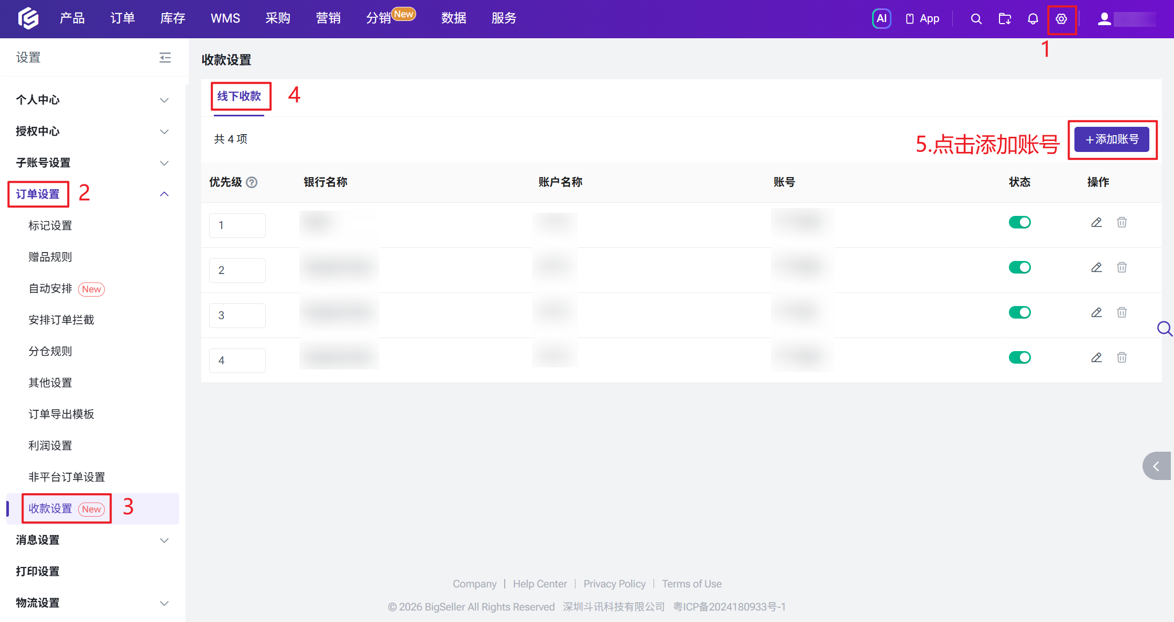The height and width of the screenshot is (622, 1174).
Task: Open 赠品规则 in sidebar
Action: (x=50, y=257)
